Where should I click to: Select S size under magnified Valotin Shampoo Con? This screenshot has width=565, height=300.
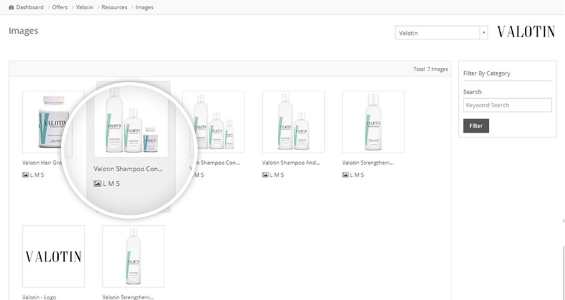point(118,183)
